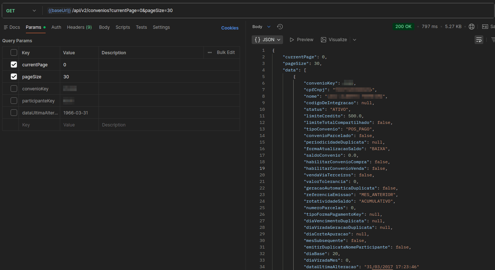Open the response history icon
Viewport: 495px width, 270px height.
pos(280,27)
